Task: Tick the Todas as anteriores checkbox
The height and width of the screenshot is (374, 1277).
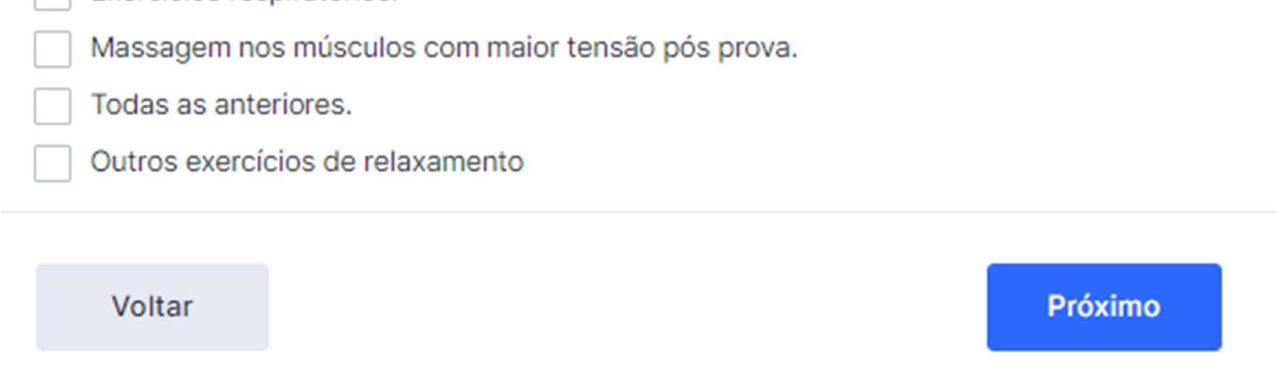Action: pyautogui.click(x=53, y=106)
